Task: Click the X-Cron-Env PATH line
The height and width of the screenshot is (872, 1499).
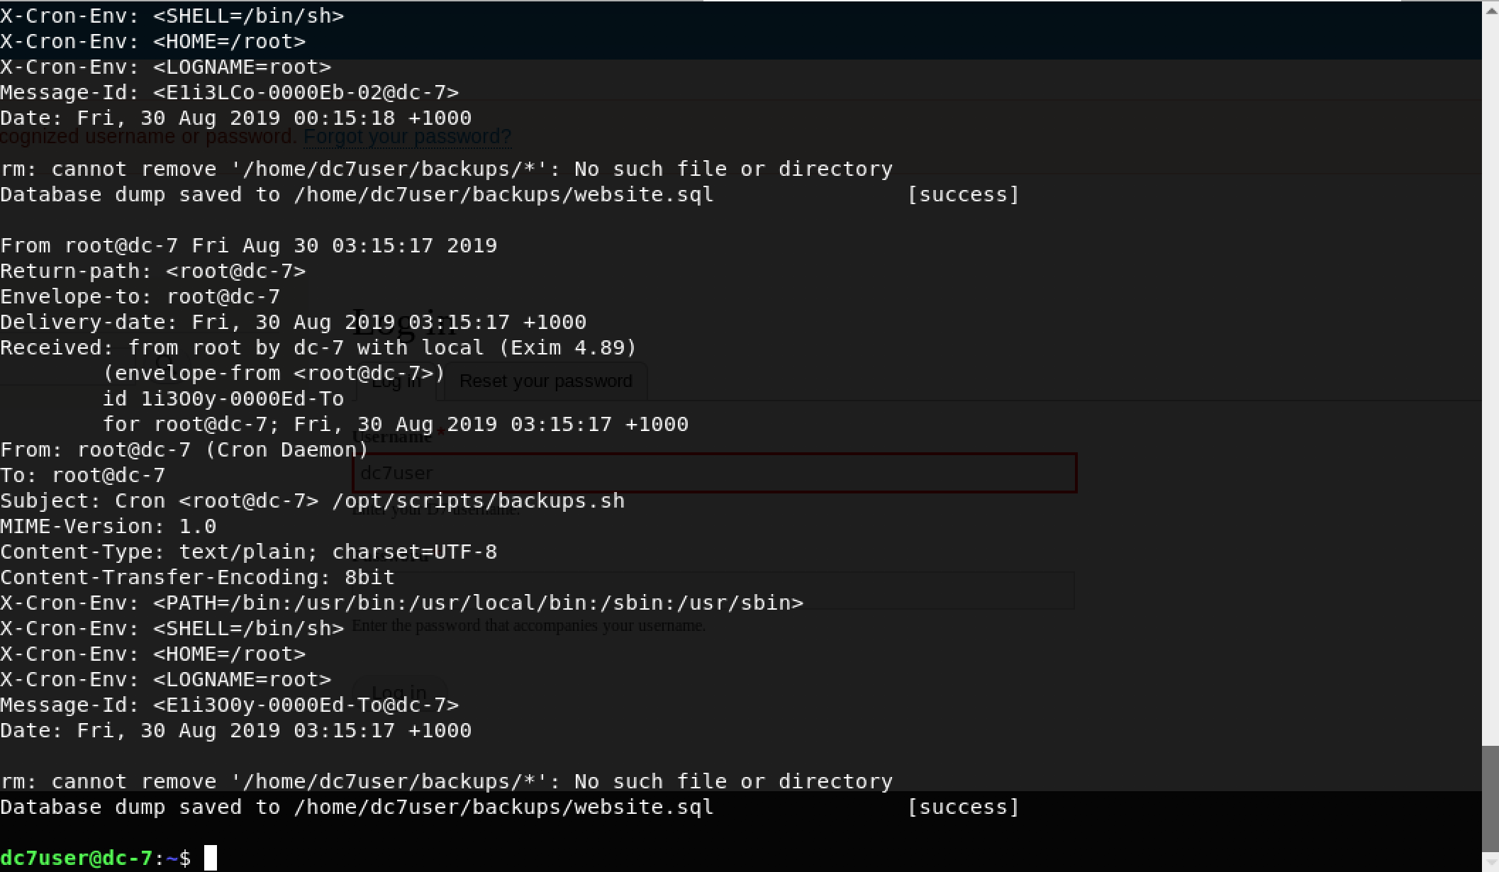Action: (x=402, y=603)
